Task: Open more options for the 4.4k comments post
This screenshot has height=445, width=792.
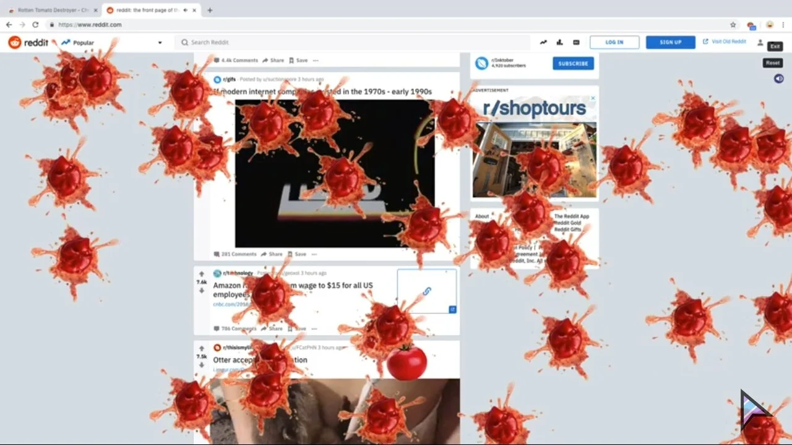Action: coord(316,61)
